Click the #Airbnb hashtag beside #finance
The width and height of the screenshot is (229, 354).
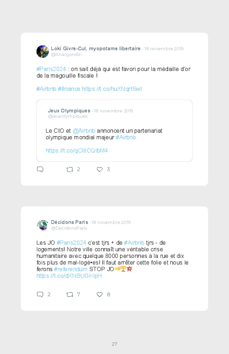coord(46,89)
